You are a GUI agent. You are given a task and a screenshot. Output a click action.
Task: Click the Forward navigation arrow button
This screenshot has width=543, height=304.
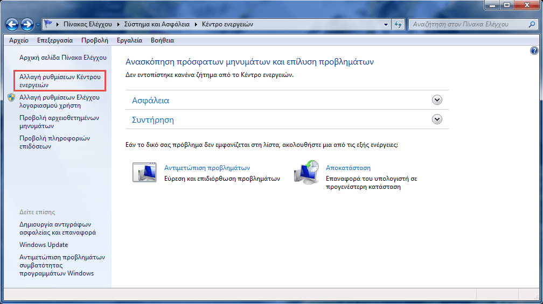[27, 24]
